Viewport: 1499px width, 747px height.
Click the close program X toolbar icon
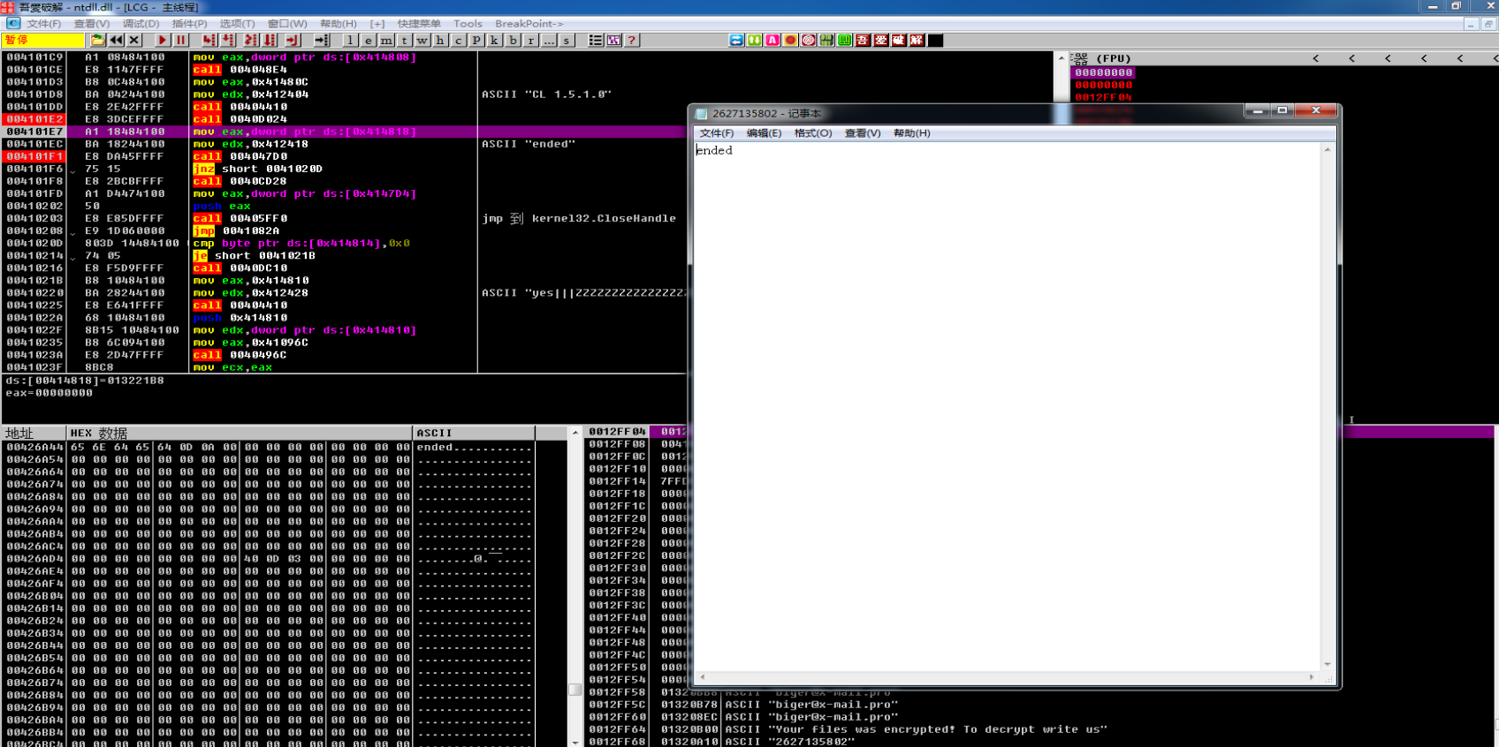click(x=134, y=40)
